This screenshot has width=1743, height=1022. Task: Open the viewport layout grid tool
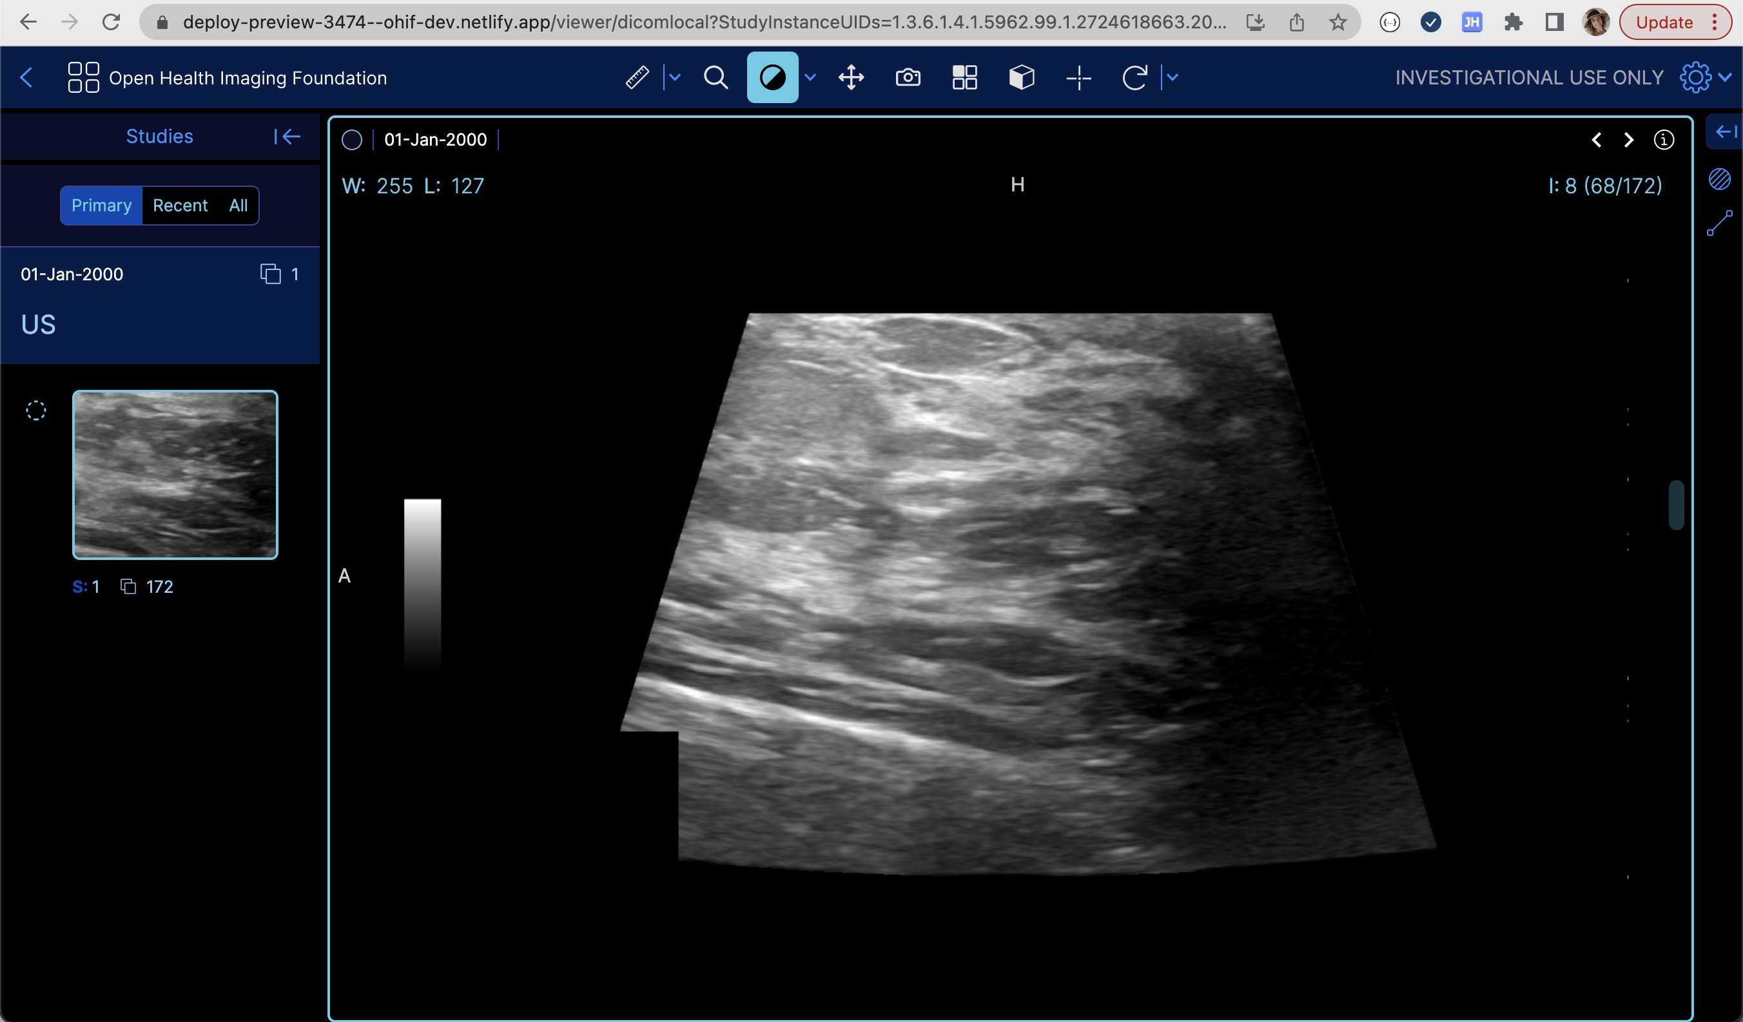[x=964, y=77]
